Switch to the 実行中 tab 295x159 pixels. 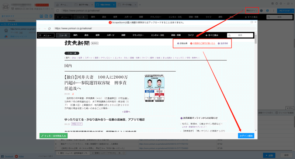click(84, 5)
